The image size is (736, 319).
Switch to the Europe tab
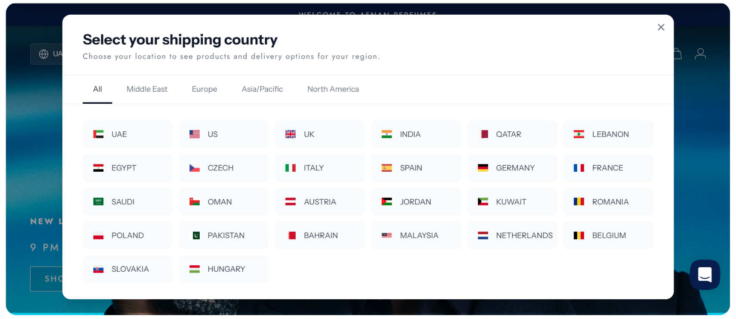point(204,89)
